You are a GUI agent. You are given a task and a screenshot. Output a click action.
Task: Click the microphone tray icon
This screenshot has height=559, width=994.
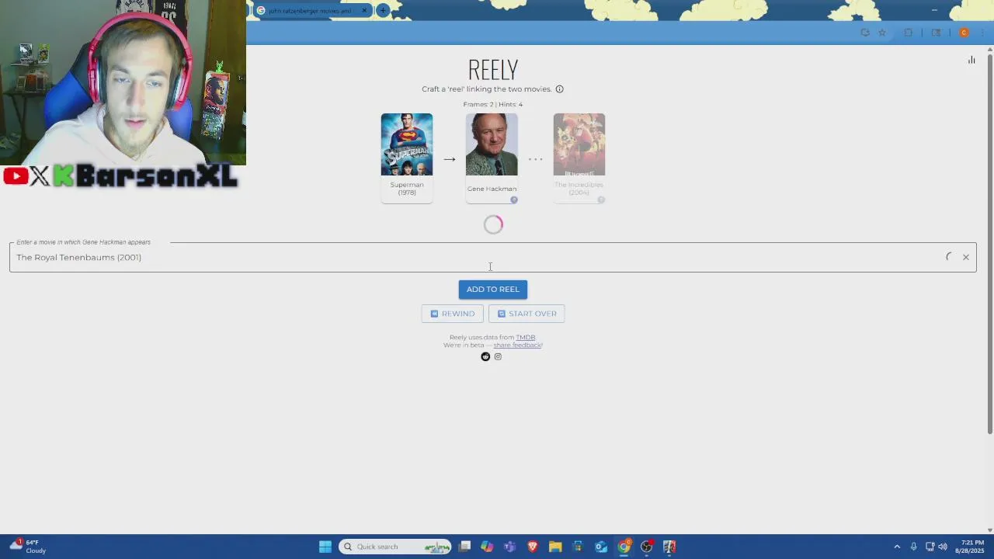pos(913,547)
